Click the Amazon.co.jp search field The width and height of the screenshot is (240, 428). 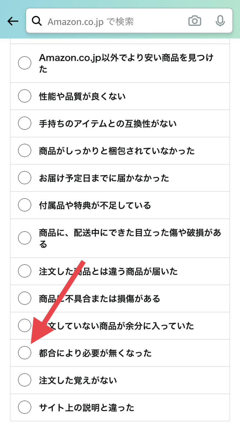tap(114, 22)
